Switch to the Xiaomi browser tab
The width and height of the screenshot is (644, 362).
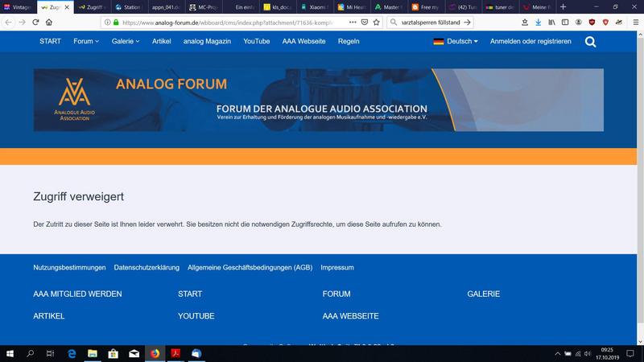pyautogui.click(x=315, y=7)
